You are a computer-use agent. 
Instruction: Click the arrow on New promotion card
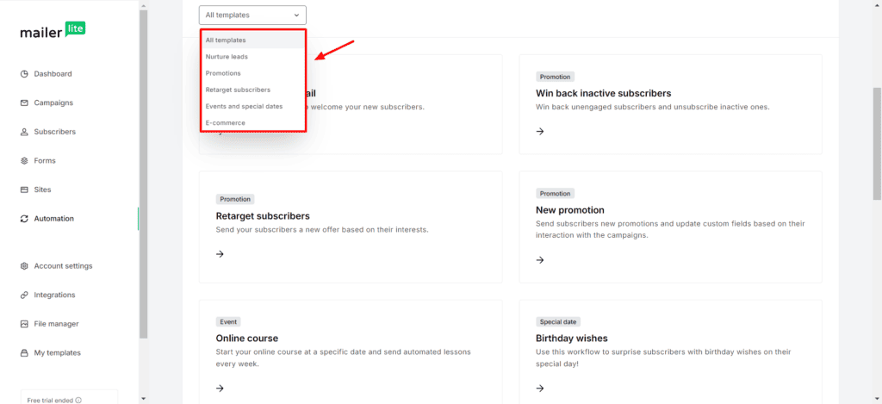(540, 259)
